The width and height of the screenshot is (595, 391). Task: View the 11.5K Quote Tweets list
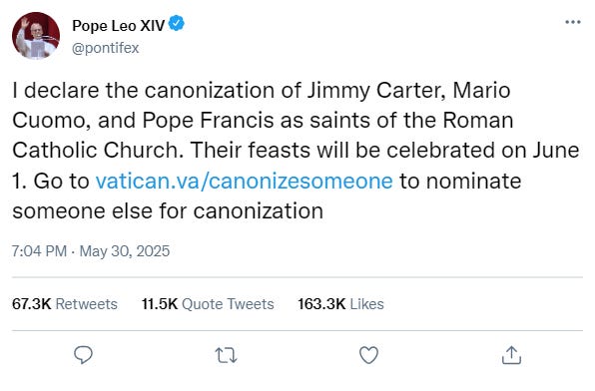(x=208, y=304)
